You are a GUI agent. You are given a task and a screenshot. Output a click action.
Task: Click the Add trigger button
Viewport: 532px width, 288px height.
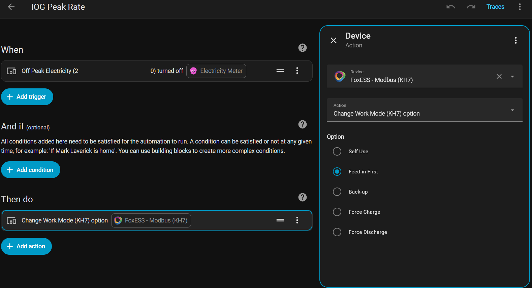pos(27,97)
